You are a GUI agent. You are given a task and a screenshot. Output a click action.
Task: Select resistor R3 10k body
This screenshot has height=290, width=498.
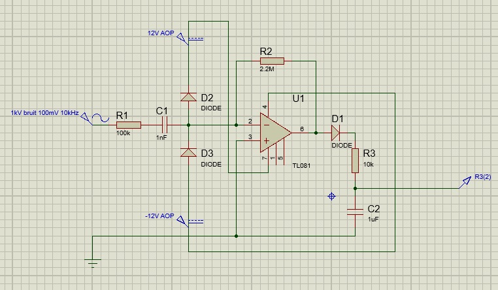[x=355, y=161]
